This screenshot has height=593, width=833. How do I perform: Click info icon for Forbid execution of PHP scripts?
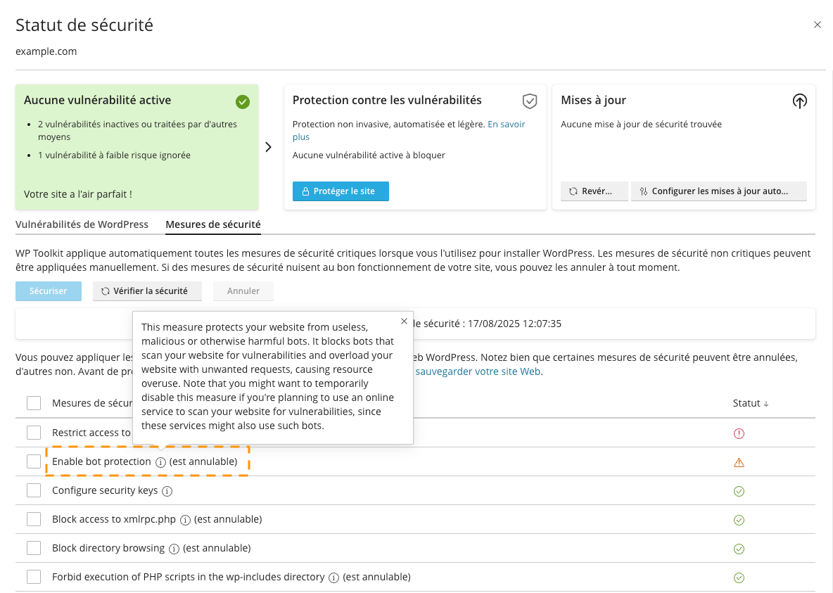333,578
